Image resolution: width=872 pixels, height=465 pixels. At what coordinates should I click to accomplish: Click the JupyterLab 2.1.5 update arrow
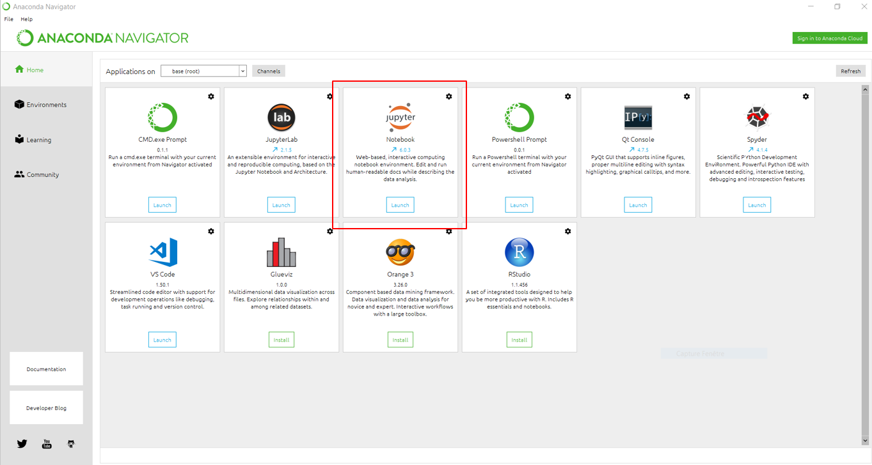275,149
